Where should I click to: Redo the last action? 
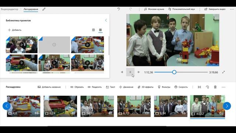coord(131,9)
